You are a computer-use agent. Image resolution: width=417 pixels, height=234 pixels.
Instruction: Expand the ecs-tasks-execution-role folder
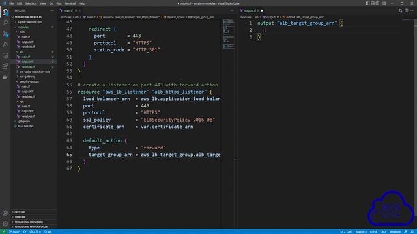click(x=35, y=71)
